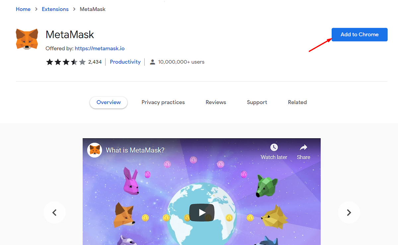
Task: Open the Related tab
Action: coord(297,102)
